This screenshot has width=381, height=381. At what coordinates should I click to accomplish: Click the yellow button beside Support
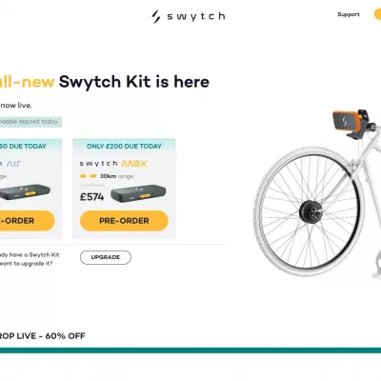377,14
